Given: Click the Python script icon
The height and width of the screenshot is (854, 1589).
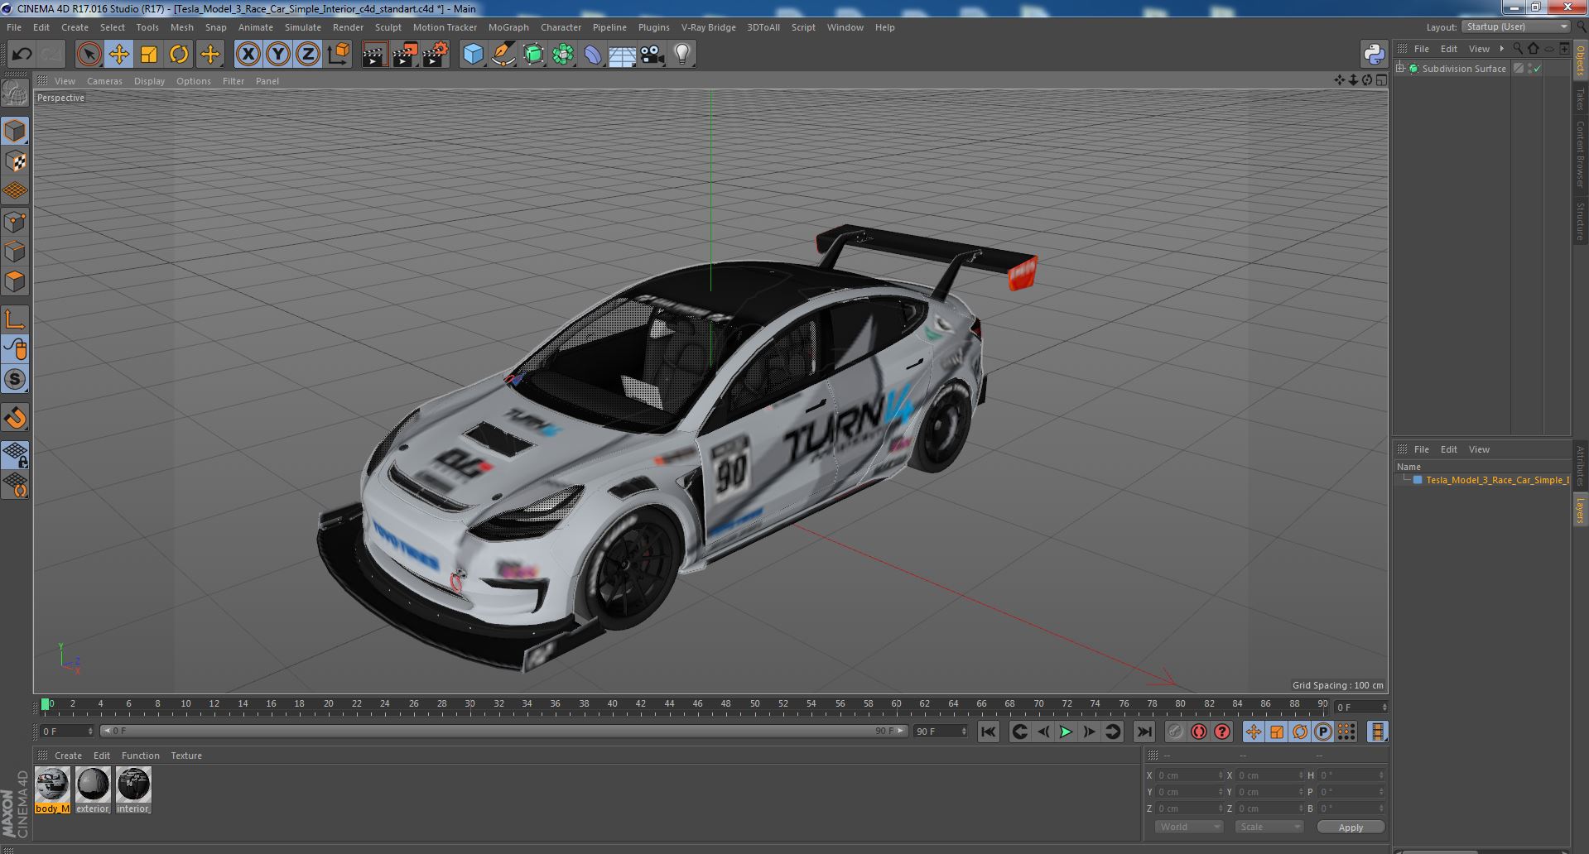Looking at the screenshot, I should tap(1374, 55).
